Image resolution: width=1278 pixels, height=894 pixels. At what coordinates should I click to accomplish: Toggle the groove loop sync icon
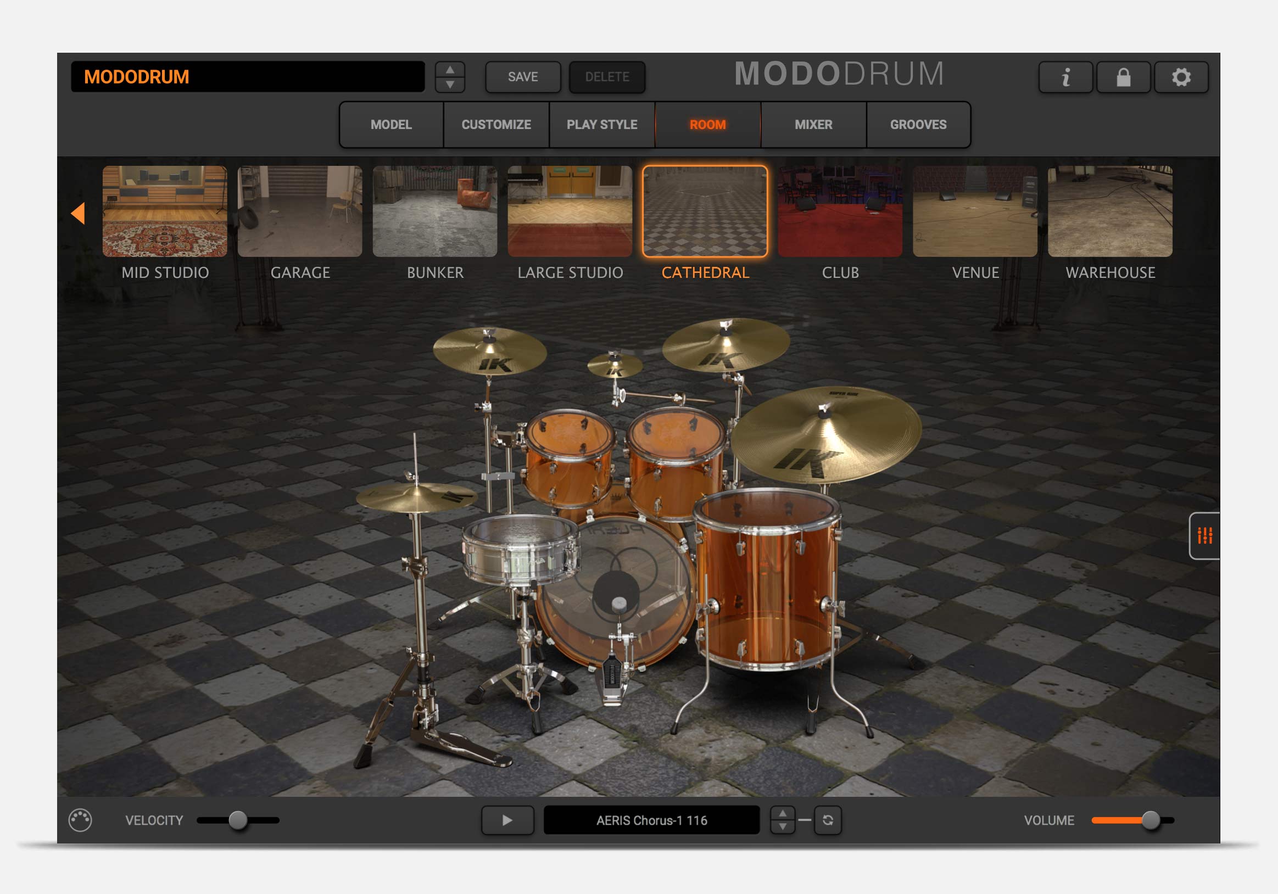tap(828, 820)
